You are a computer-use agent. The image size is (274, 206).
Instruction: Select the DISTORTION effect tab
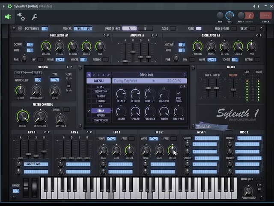(x=101, y=91)
